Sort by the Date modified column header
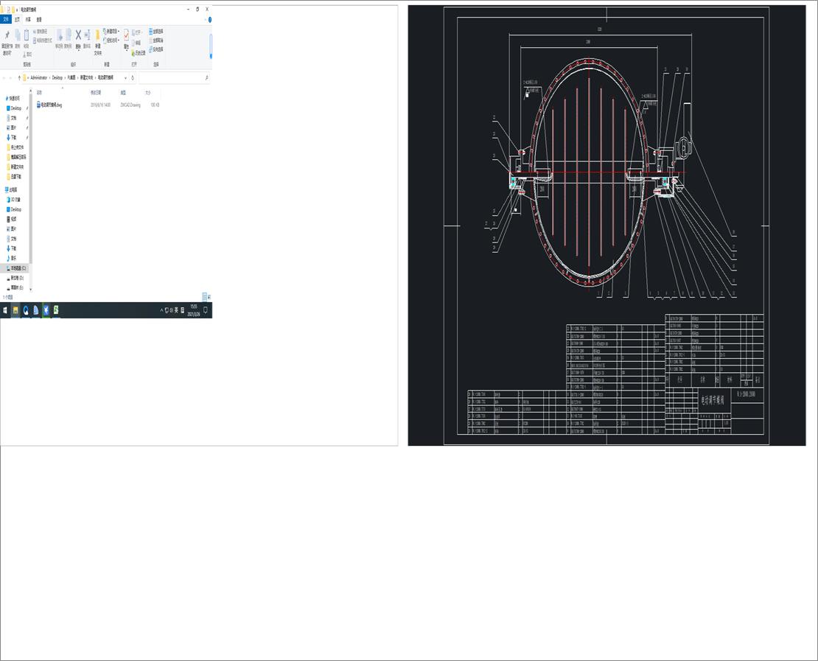818x661 pixels. pyautogui.click(x=96, y=92)
